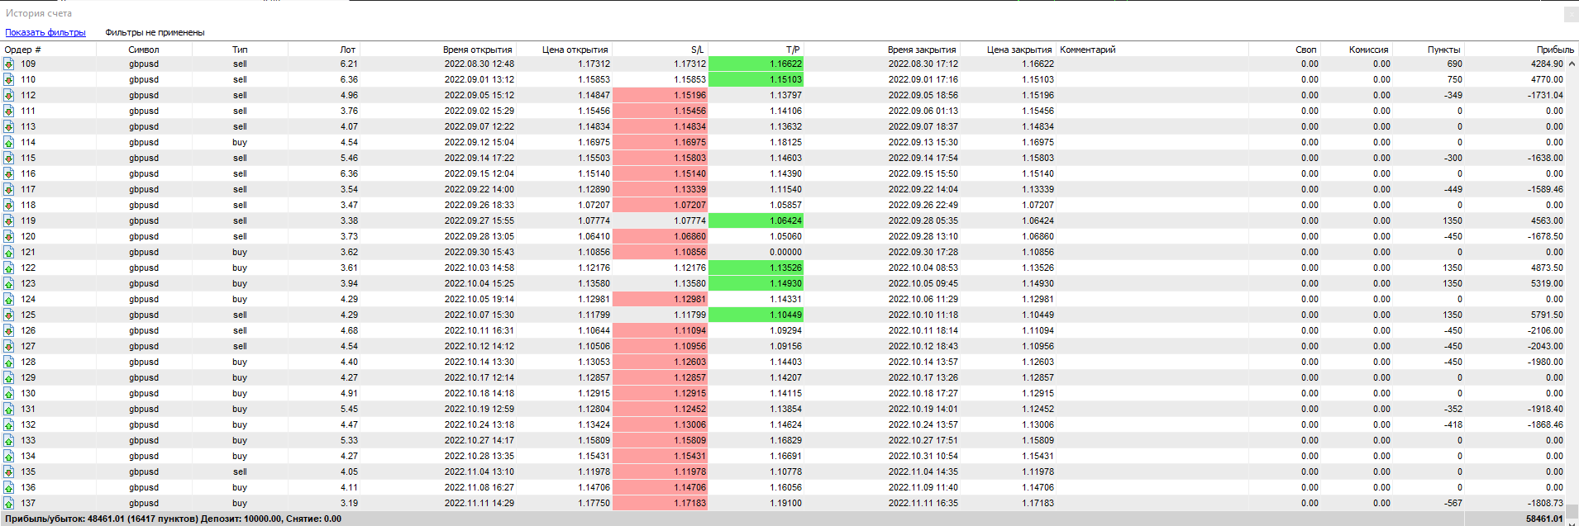
Task: Click the Комментарий column header
Action: [1087, 50]
